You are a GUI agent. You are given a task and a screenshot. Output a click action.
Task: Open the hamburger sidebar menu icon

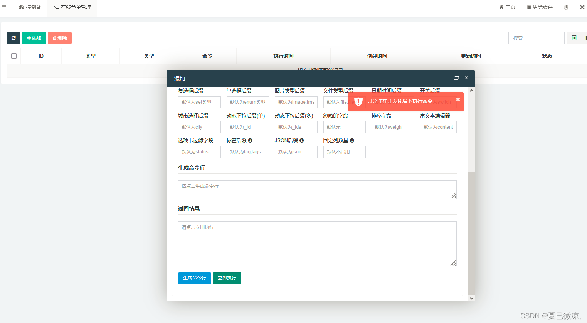[x=4, y=7]
